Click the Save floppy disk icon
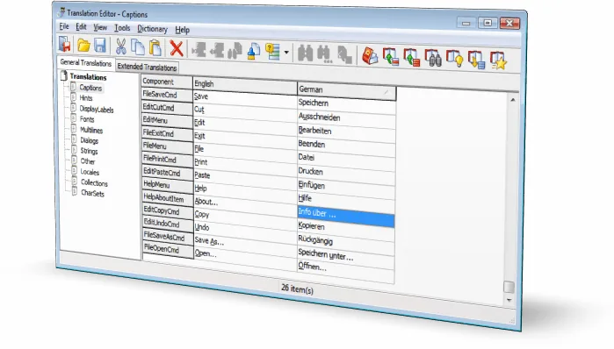This screenshot has width=614, height=349. (x=100, y=46)
